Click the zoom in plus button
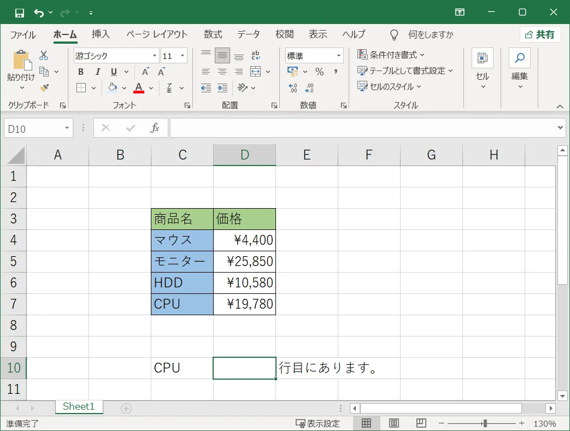This screenshot has height=431, width=570. [x=522, y=423]
